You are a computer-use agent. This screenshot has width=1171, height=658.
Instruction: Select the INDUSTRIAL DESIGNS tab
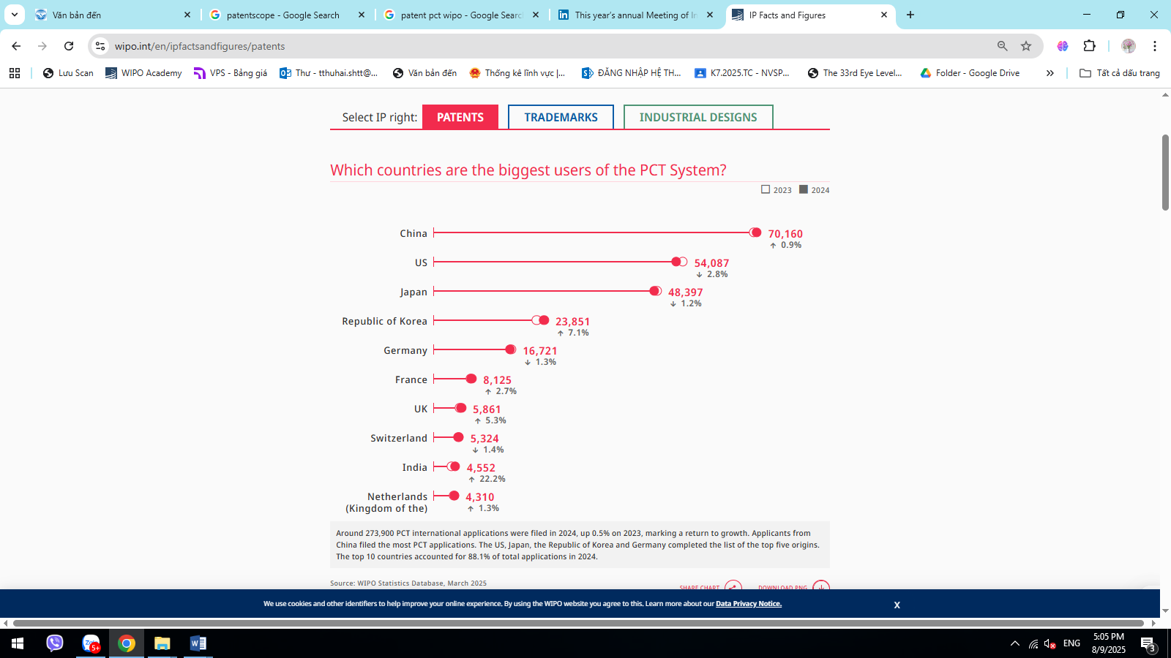click(698, 117)
